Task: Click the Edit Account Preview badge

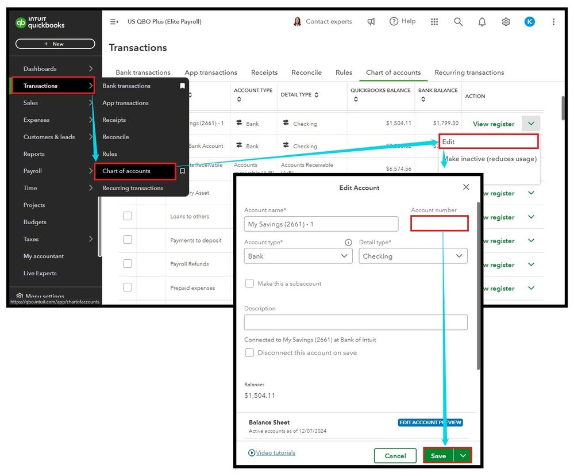Action: (430, 422)
